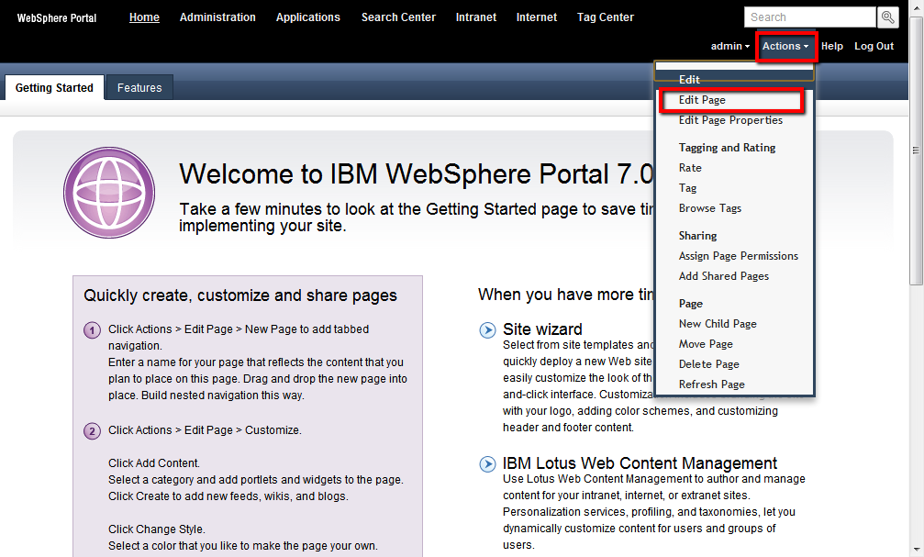Click the purple globe portal logo

pos(109,193)
